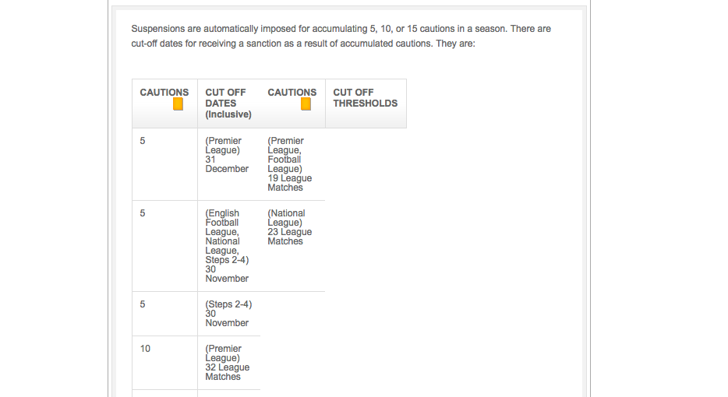This screenshot has height=397, width=728.
Task: Click the yellow card icon under second CAUTIONS header
Action: [x=306, y=104]
